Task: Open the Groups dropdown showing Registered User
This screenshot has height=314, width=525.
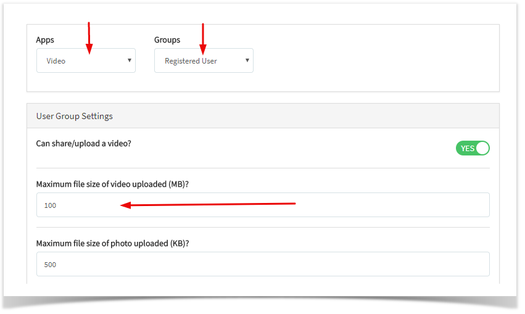Action: coord(204,60)
